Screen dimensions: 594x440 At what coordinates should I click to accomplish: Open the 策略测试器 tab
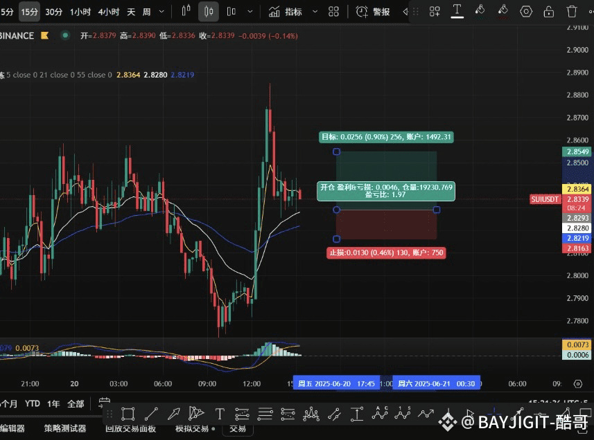(x=64, y=428)
